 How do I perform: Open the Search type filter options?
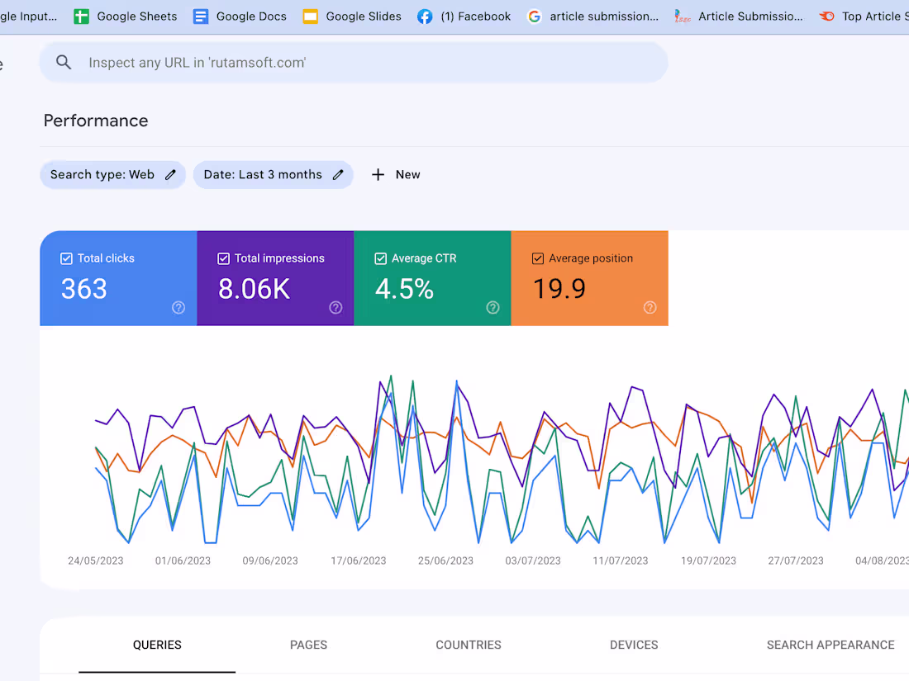112,174
